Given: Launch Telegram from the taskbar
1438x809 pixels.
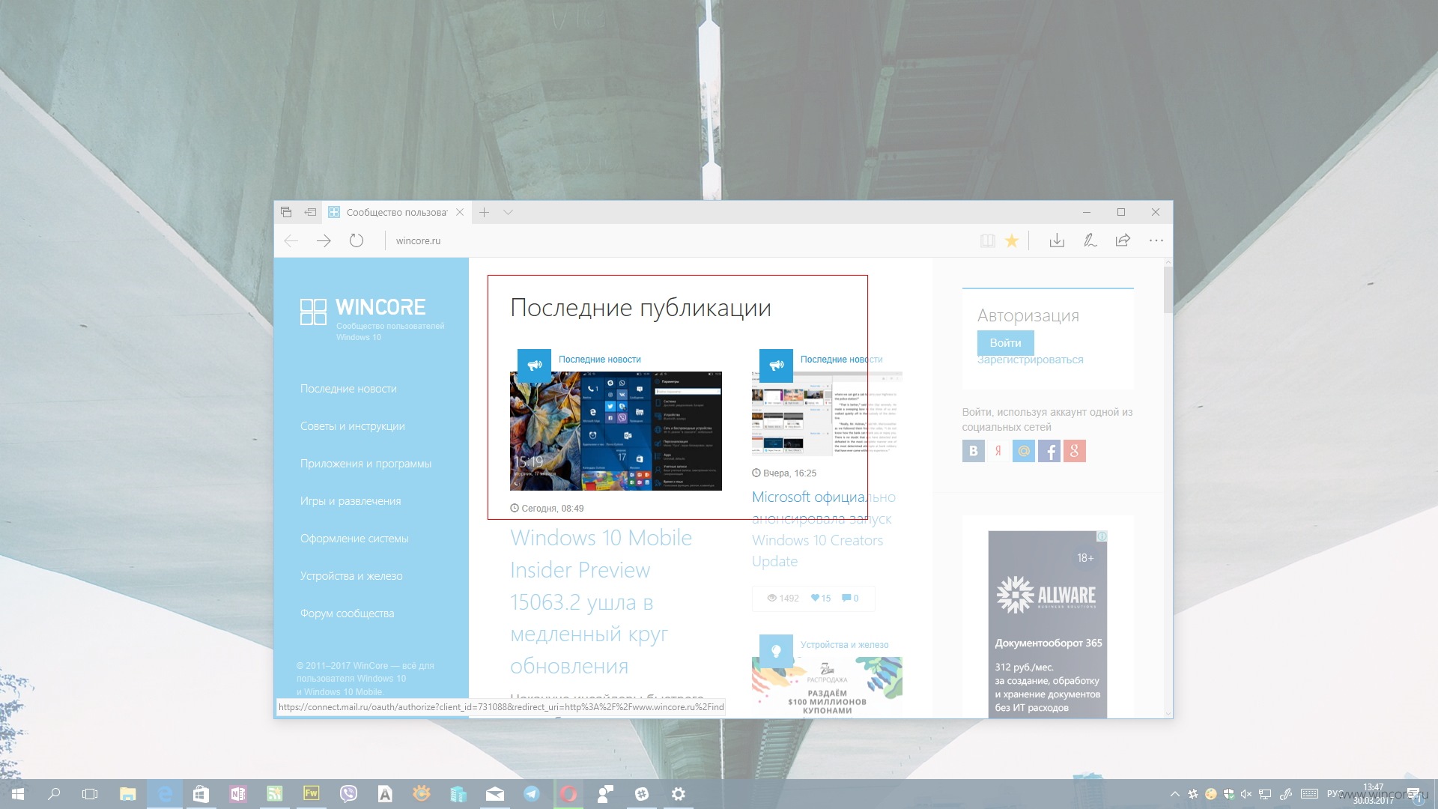Looking at the screenshot, I should (x=532, y=794).
